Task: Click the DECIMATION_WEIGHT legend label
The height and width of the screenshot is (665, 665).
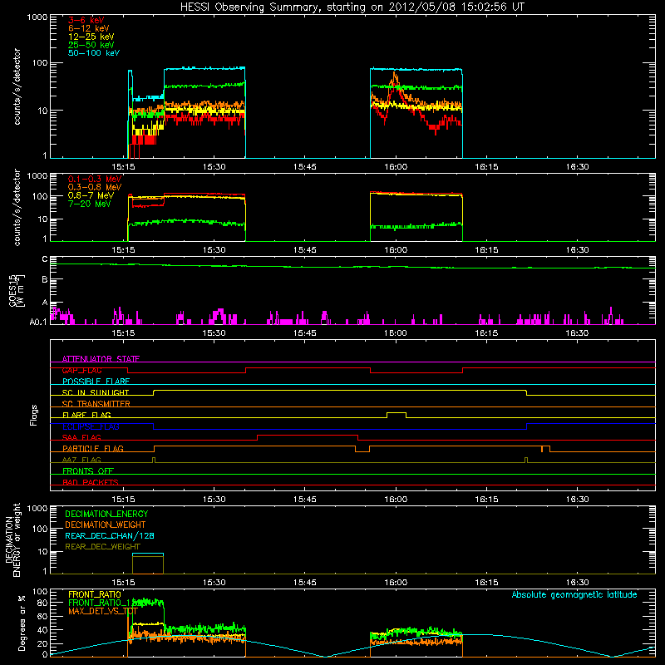Action: tap(106, 525)
